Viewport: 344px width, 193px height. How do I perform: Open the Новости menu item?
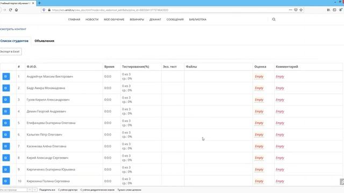(x=92, y=19)
